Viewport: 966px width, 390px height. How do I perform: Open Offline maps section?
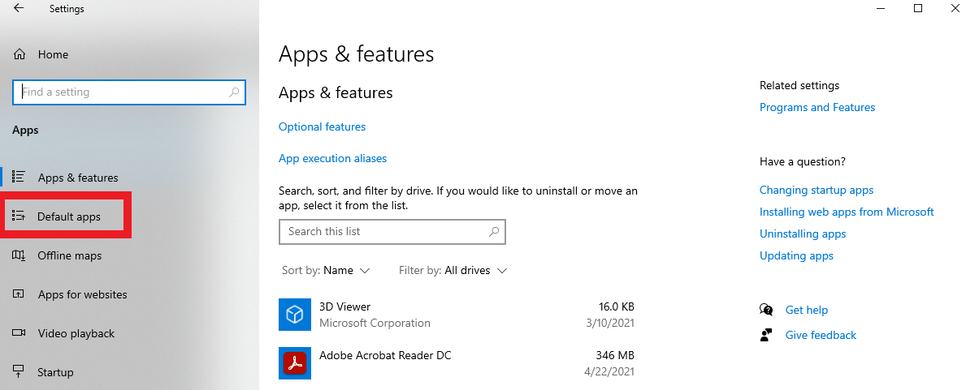(x=69, y=255)
